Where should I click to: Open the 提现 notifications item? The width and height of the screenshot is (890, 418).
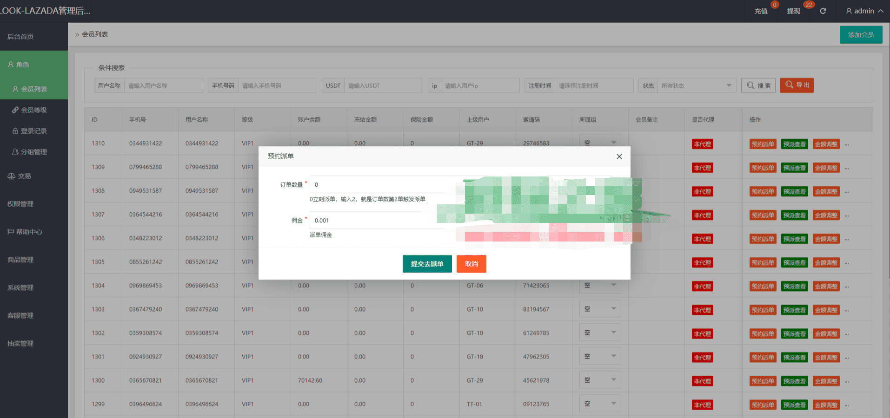click(793, 11)
